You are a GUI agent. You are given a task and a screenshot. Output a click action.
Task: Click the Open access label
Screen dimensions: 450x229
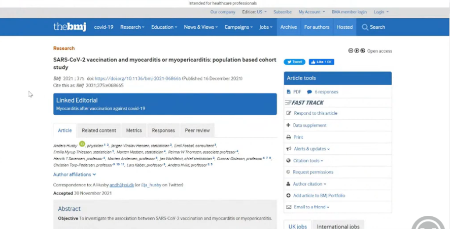pos(379,51)
